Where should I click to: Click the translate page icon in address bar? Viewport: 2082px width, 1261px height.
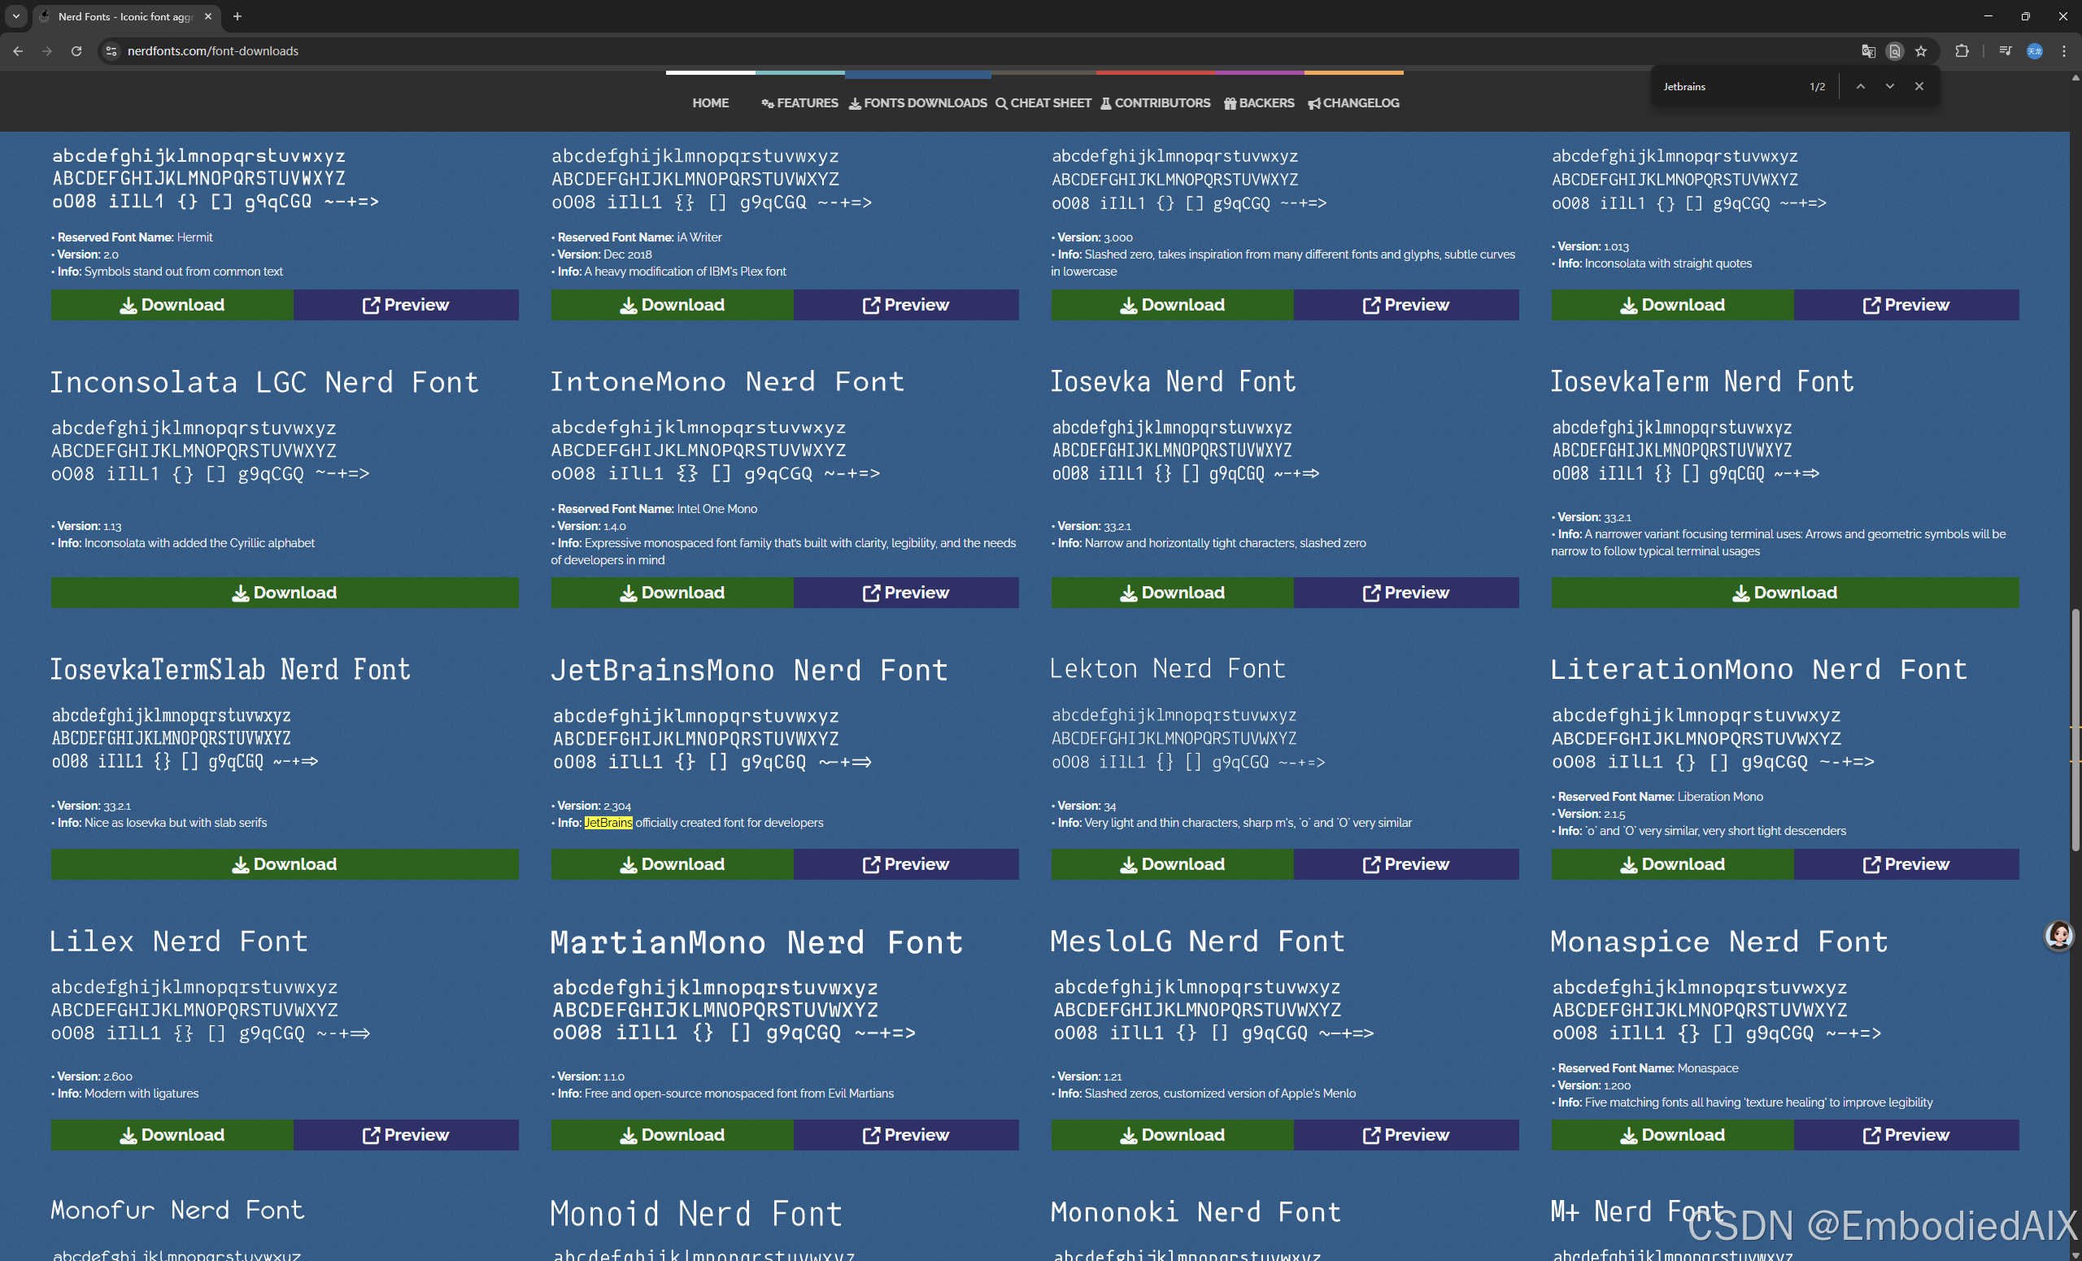click(x=1868, y=50)
